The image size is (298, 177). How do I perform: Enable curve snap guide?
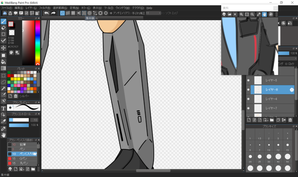pos(95,13)
